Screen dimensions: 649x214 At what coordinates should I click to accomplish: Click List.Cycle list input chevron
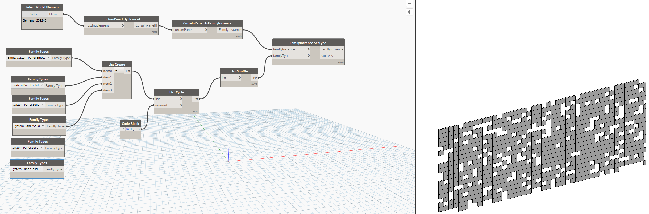(181, 99)
